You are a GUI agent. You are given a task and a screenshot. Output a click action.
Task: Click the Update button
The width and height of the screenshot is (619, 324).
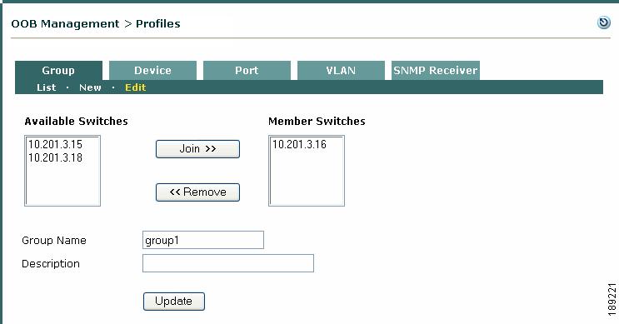173,302
